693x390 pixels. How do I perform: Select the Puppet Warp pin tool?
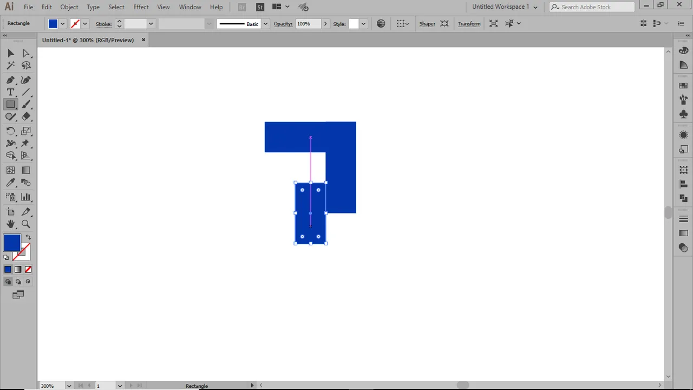[26, 144]
